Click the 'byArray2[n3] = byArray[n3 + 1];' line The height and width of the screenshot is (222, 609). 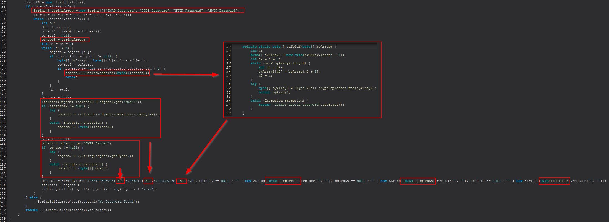click(289, 71)
